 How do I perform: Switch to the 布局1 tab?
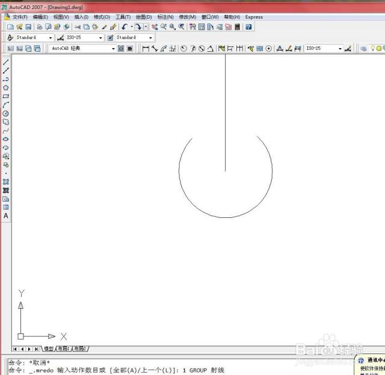(x=64, y=349)
